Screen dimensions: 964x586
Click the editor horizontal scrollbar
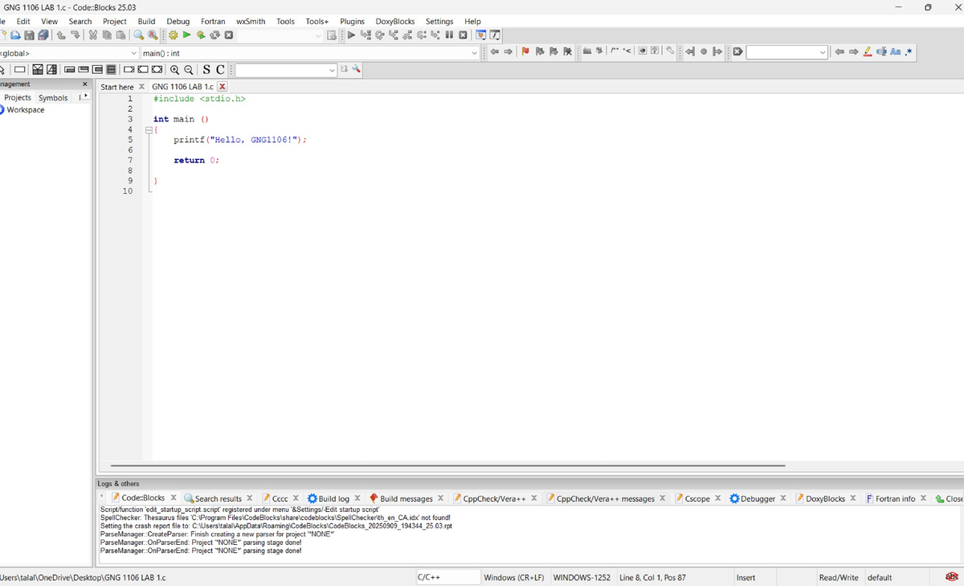pyautogui.click(x=447, y=465)
